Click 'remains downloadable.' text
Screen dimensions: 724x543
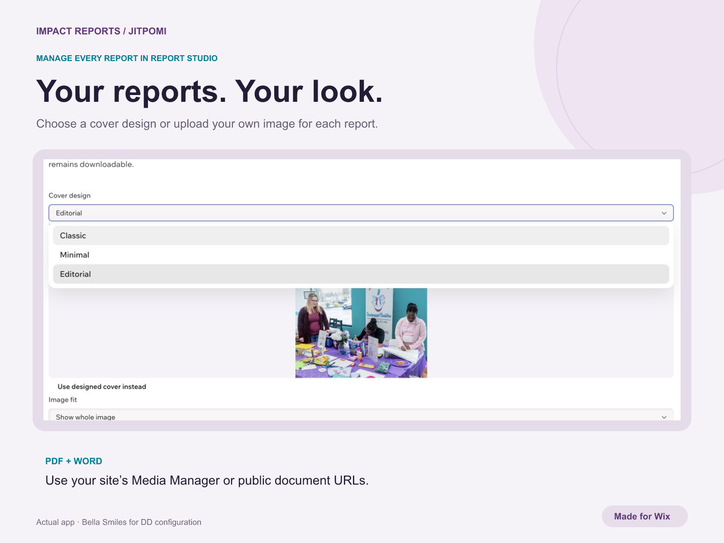[91, 165]
